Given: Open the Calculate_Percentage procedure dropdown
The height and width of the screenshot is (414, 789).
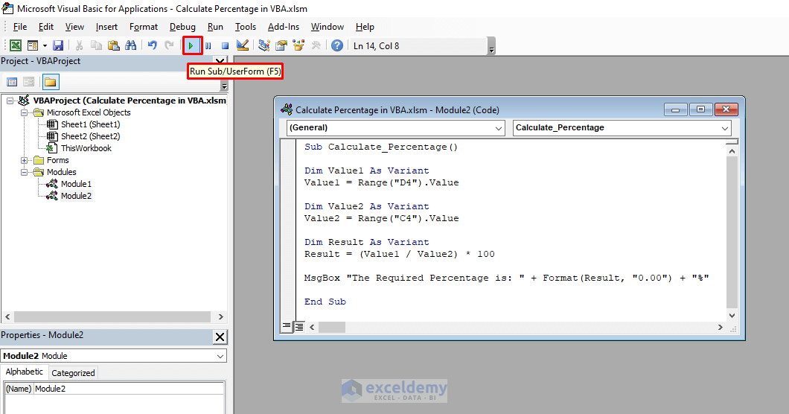Looking at the screenshot, I should click(x=622, y=128).
